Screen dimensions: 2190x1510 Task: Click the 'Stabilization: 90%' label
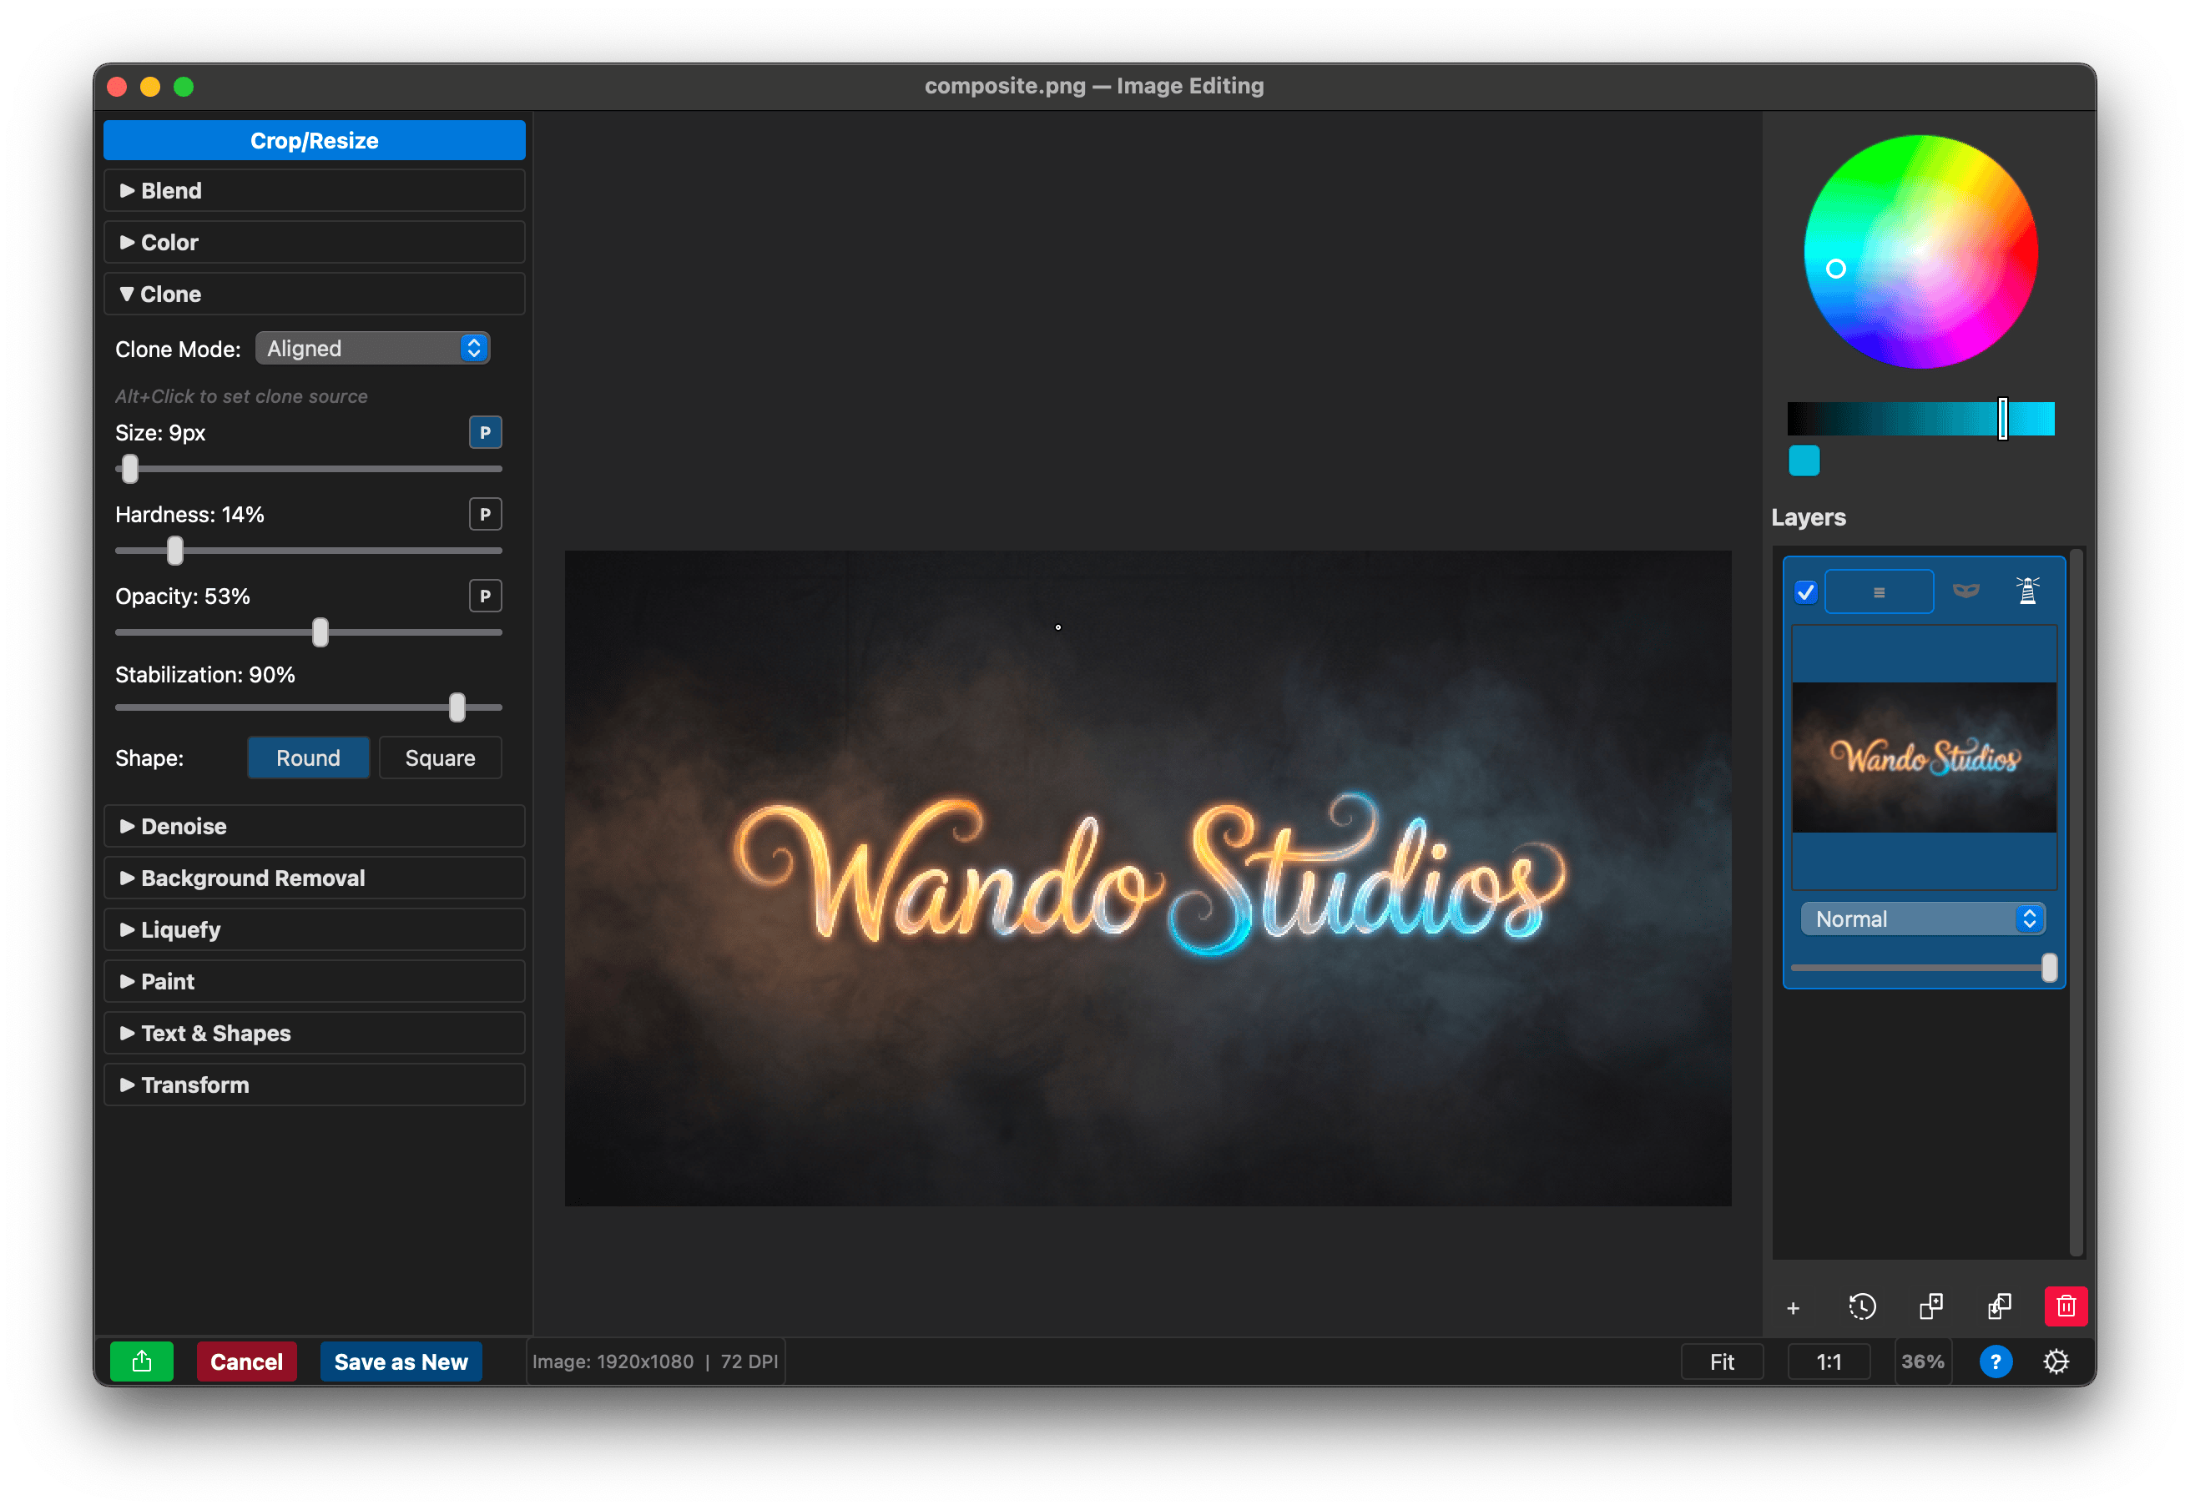pyautogui.click(x=205, y=675)
